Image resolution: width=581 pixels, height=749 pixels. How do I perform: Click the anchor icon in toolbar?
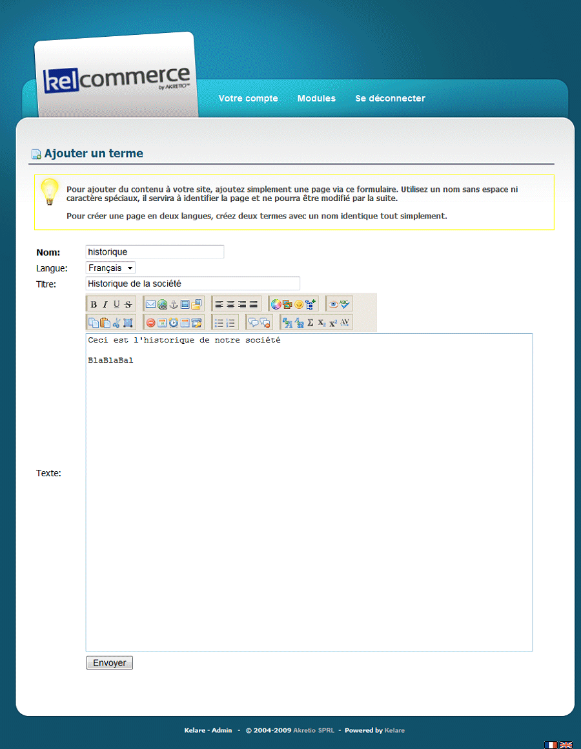pyautogui.click(x=174, y=304)
